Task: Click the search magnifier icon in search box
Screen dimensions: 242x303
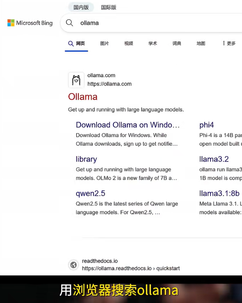Action: pyautogui.click(x=69, y=23)
